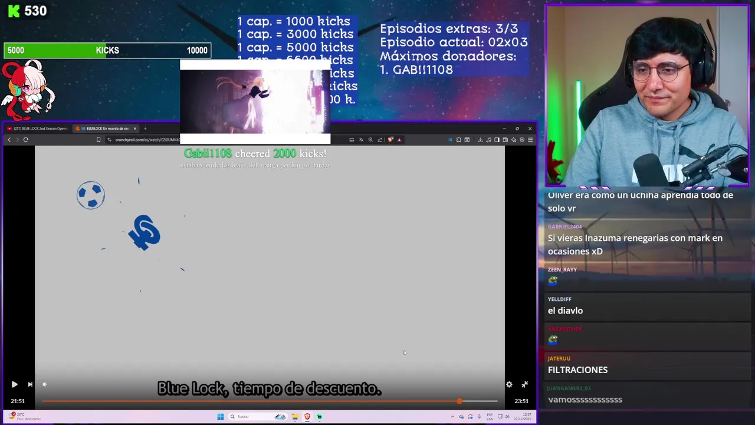Click '1 cap. = 1000 kicks' line

pyautogui.click(x=294, y=21)
